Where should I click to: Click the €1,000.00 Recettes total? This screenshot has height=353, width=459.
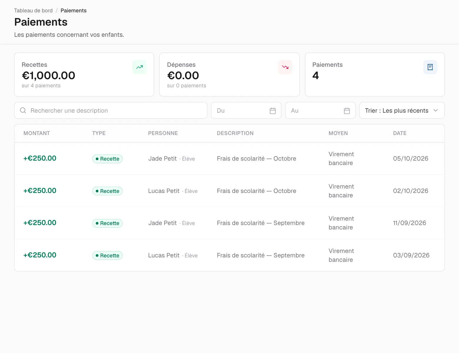49,76
